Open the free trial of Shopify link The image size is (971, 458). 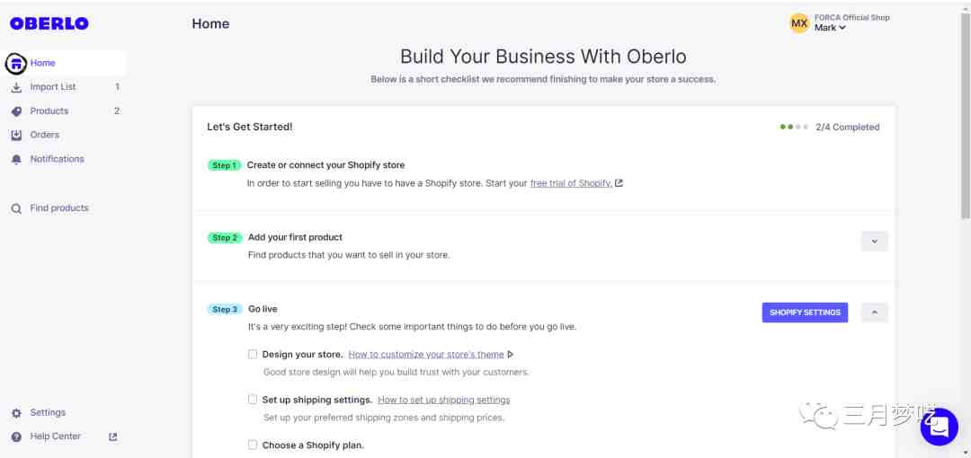click(x=571, y=183)
